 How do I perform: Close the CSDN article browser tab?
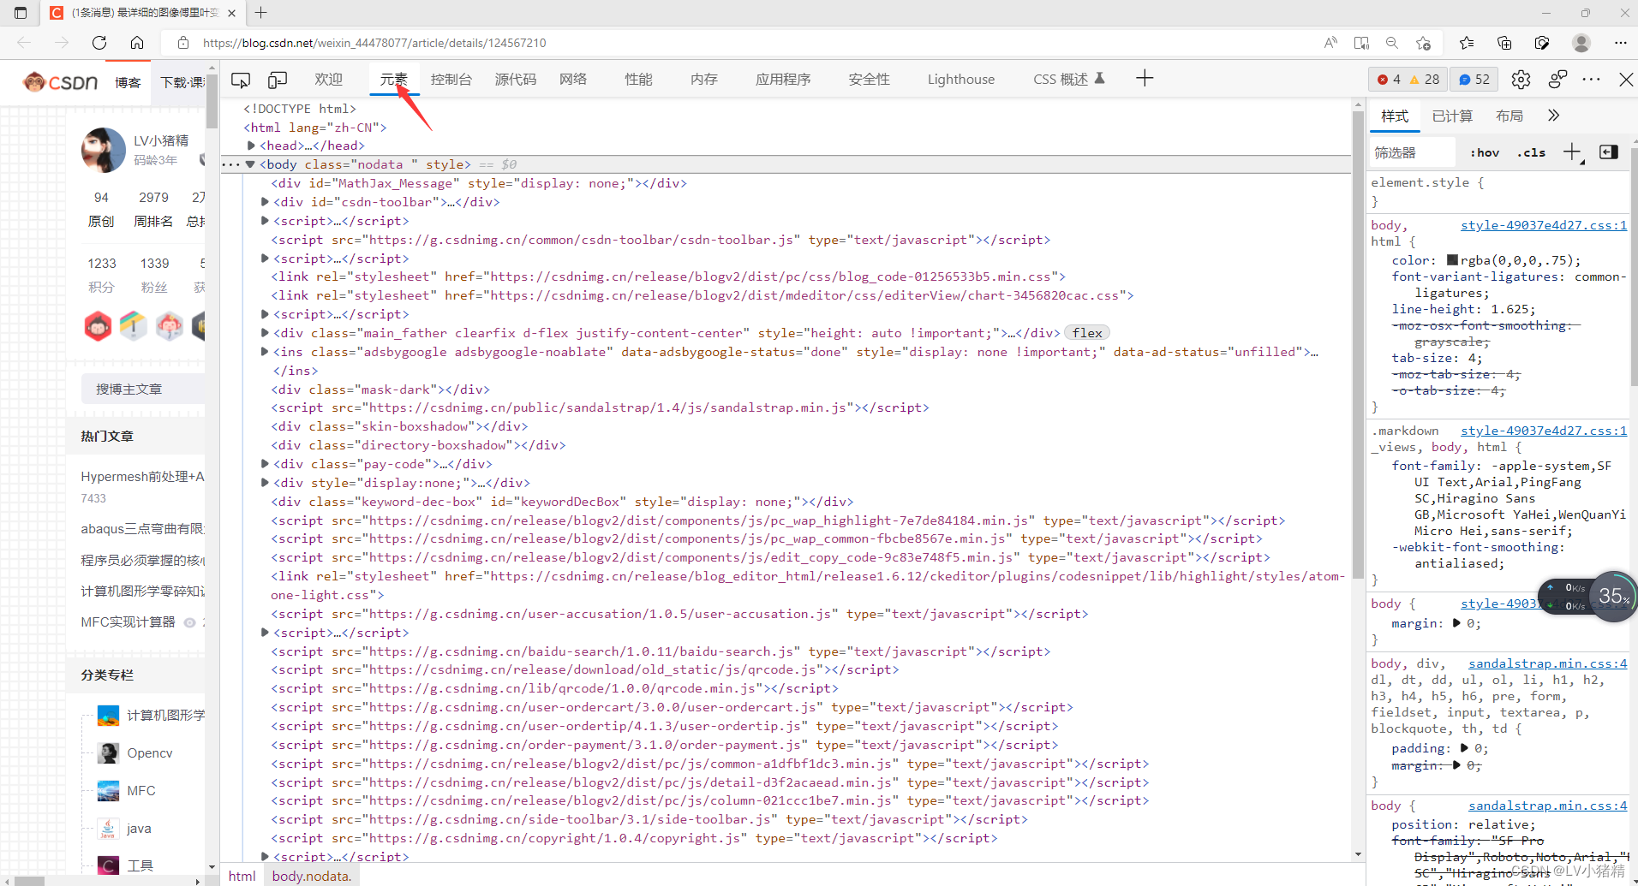click(232, 13)
